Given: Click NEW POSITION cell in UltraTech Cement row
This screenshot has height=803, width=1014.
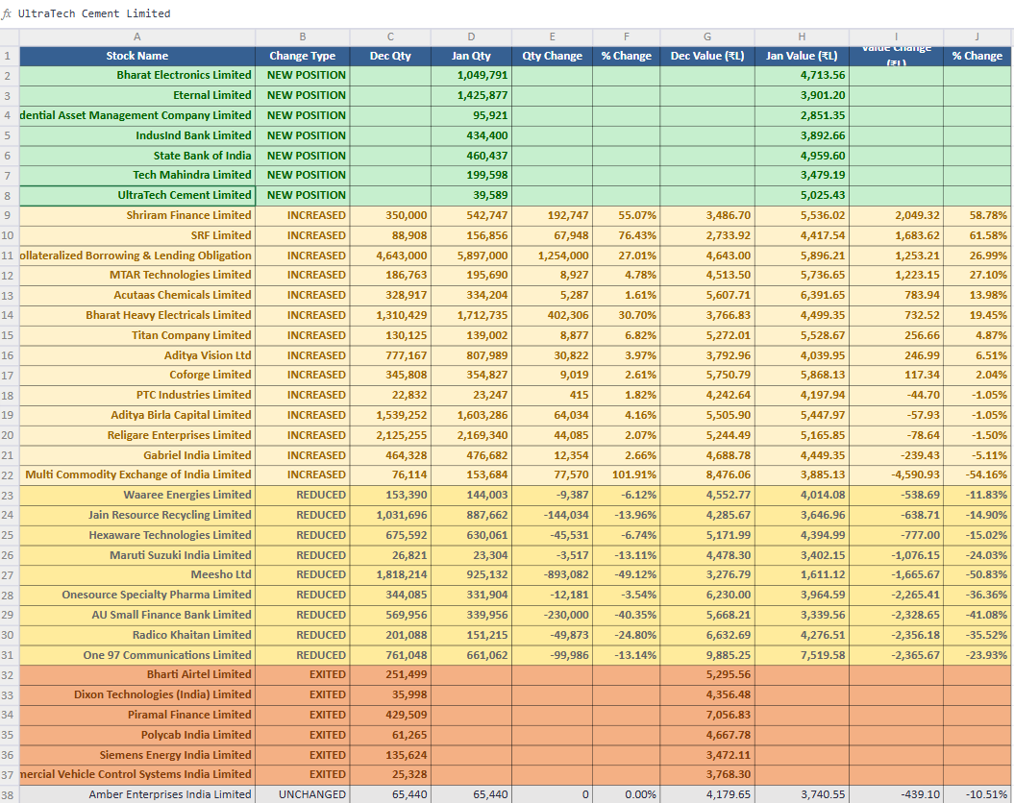Looking at the screenshot, I should tap(302, 195).
